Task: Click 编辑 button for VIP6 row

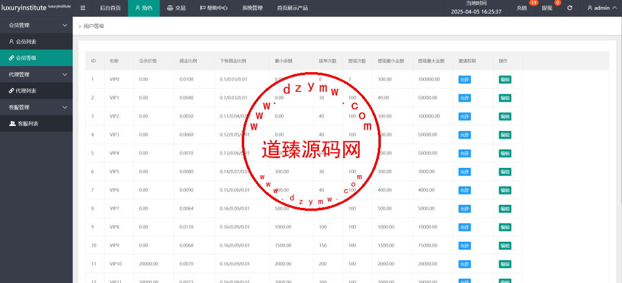Action: point(505,190)
